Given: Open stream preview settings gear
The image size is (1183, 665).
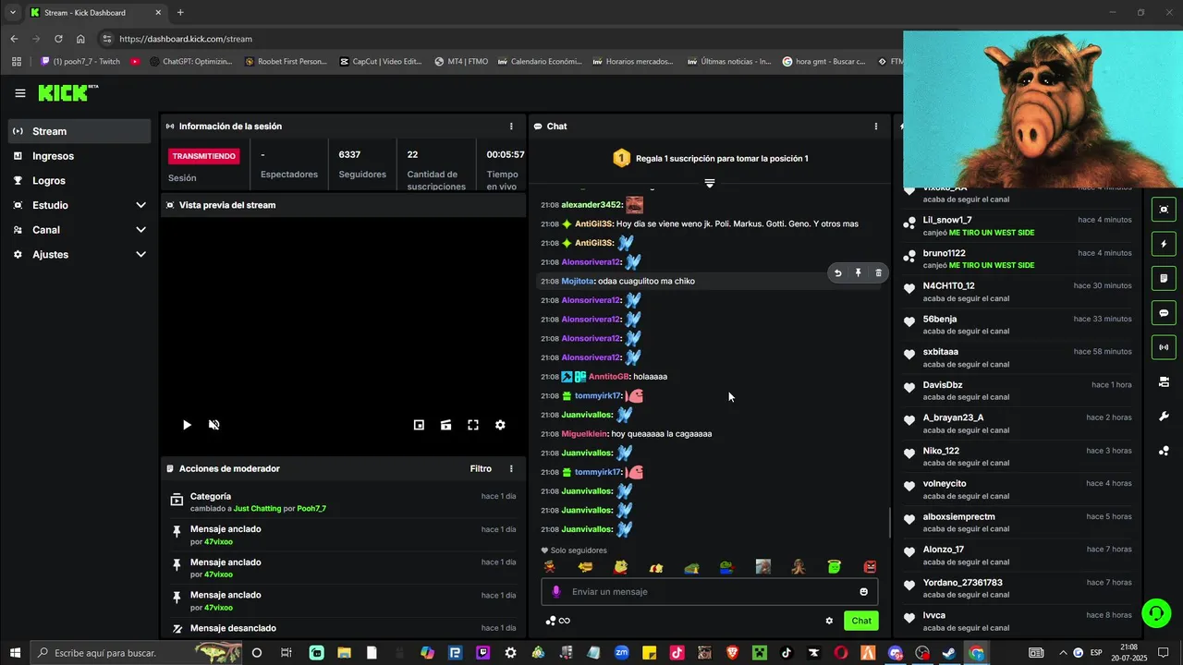Looking at the screenshot, I should click(x=500, y=425).
